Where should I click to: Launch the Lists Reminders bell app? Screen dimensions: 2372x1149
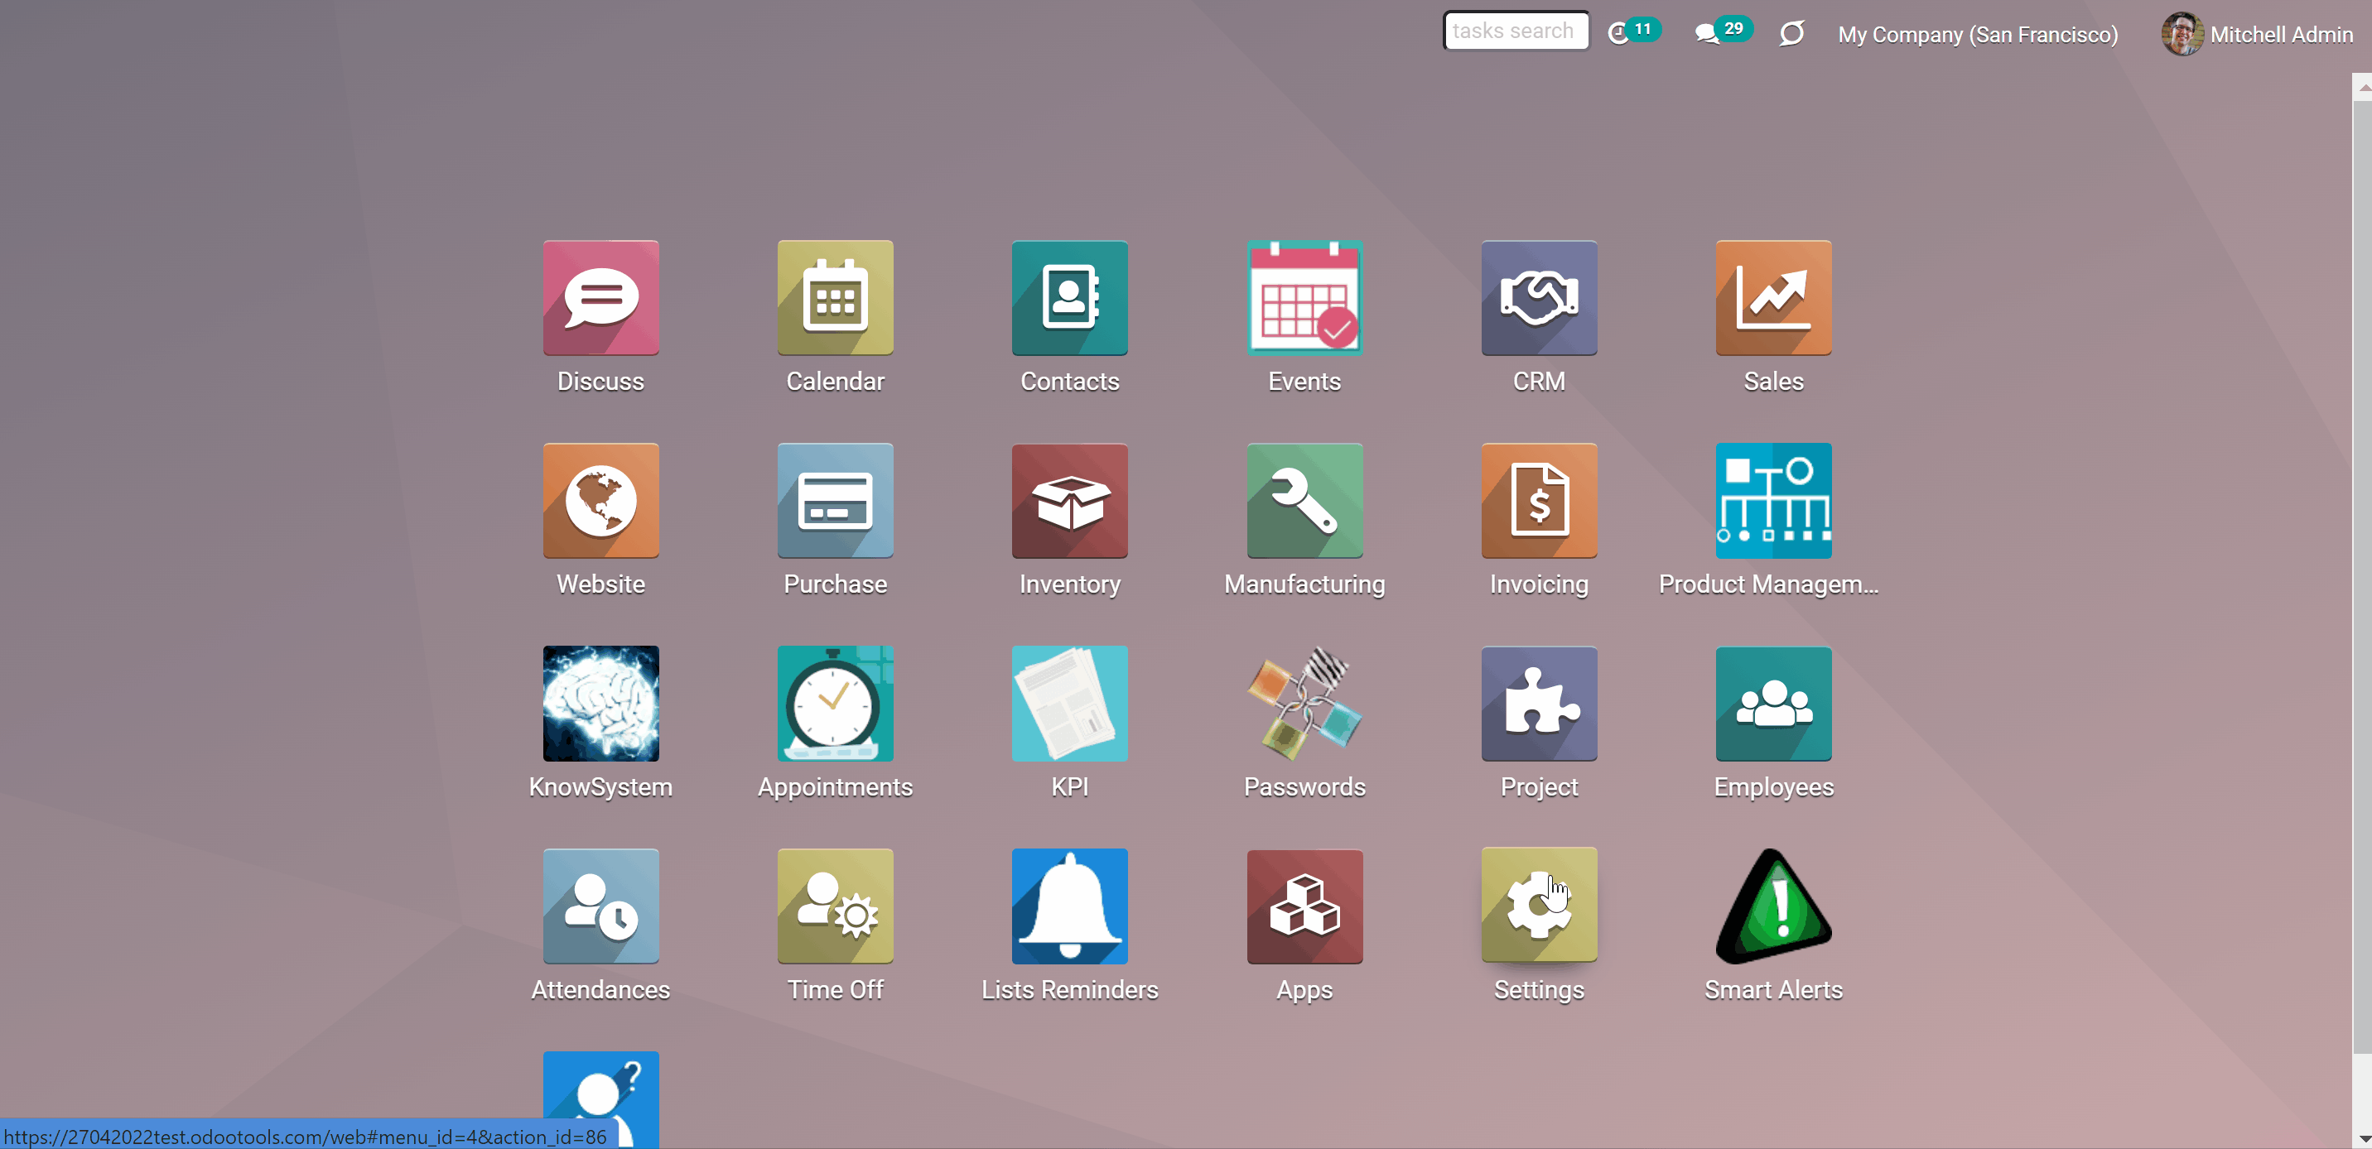pyautogui.click(x=1069, y=906)
